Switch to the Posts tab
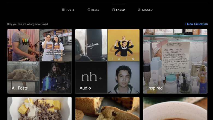Viewport: 213px width, 120px height. pyautogui.click(x=68, y=10)
